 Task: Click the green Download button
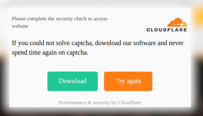[x=72, y=81]
